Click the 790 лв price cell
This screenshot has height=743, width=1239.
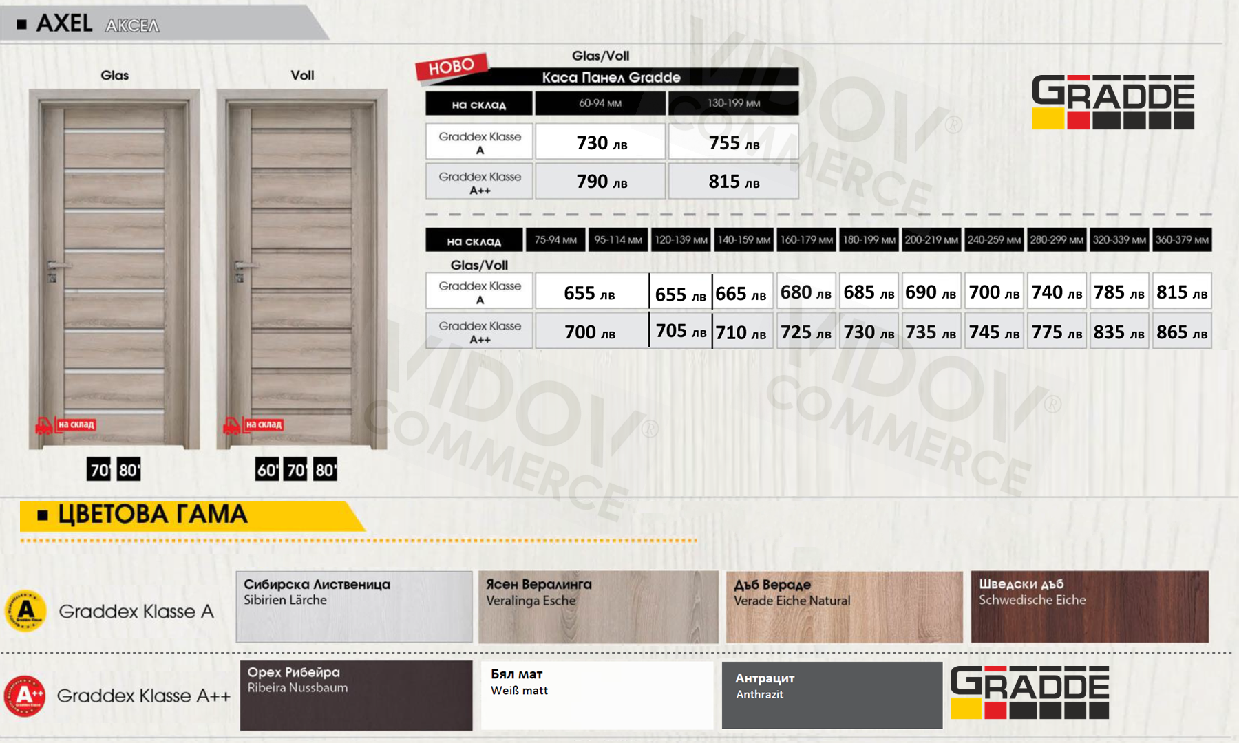pos(600,181)
